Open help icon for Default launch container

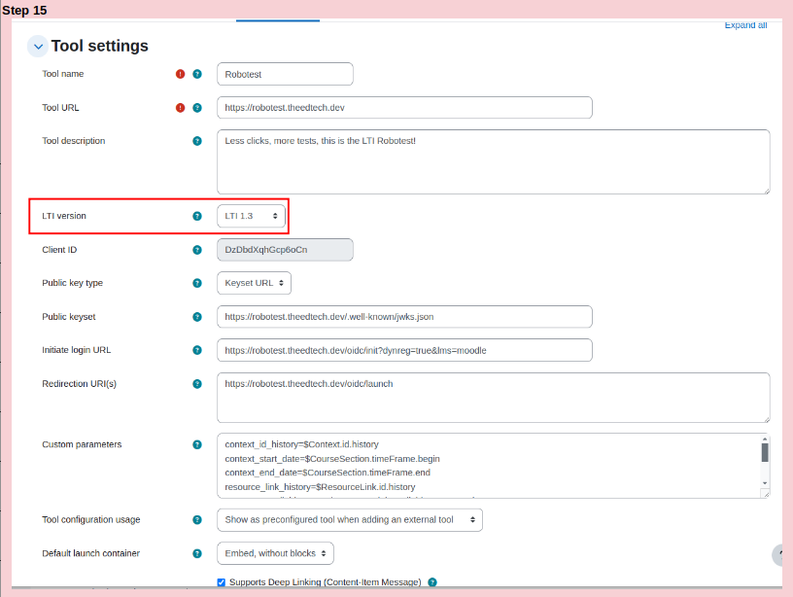pyautogui.click(x=197, y=553)
